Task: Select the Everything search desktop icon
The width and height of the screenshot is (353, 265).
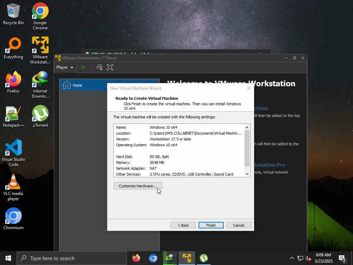Action: (x=13, y=48)
